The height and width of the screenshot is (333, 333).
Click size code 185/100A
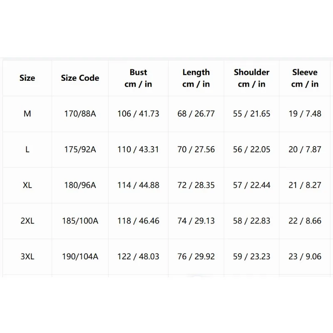pyautogui.click(x=80, y=221)
